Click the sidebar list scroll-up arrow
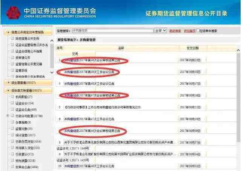241x171 pixels. [52, 41]
